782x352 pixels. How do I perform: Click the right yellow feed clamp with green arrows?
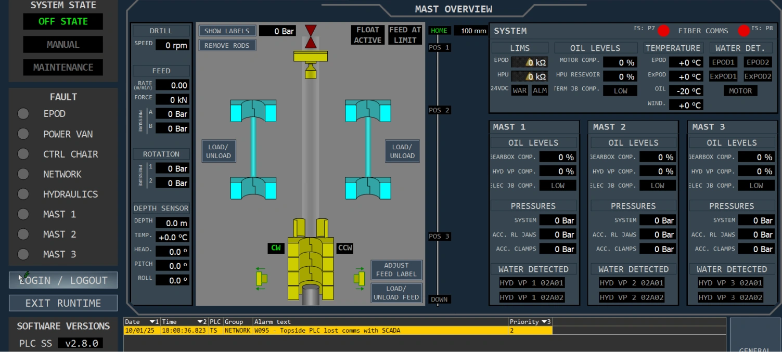coord(360,278)
